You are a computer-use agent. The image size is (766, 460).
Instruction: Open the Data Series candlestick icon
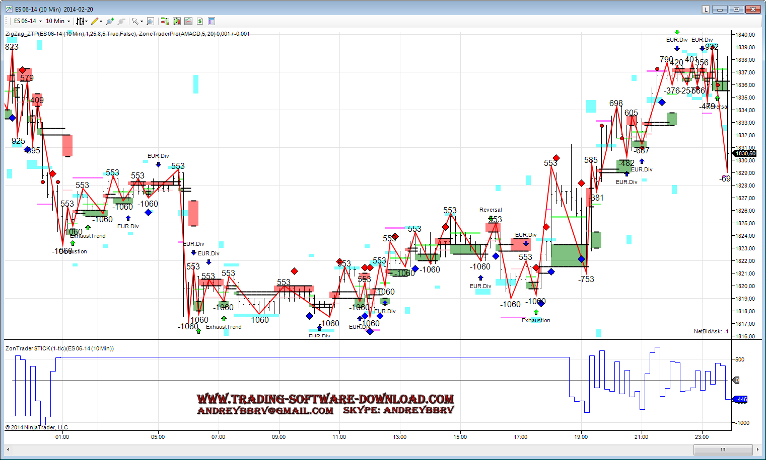[176, 21]
